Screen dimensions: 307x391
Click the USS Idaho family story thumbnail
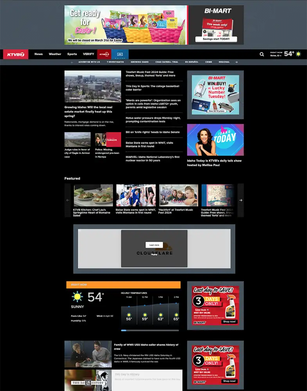[x=88, y=354]
